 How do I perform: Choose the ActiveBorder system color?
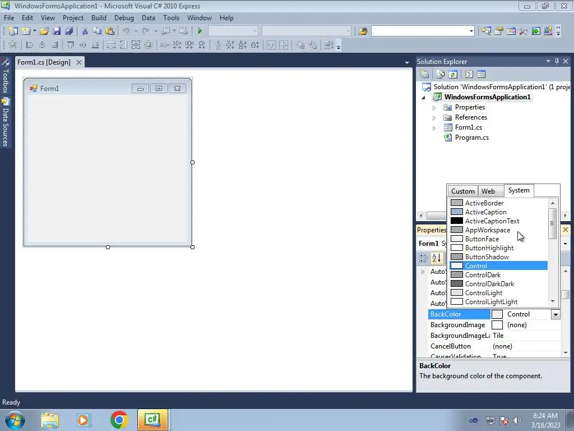(x=498, y=203)
